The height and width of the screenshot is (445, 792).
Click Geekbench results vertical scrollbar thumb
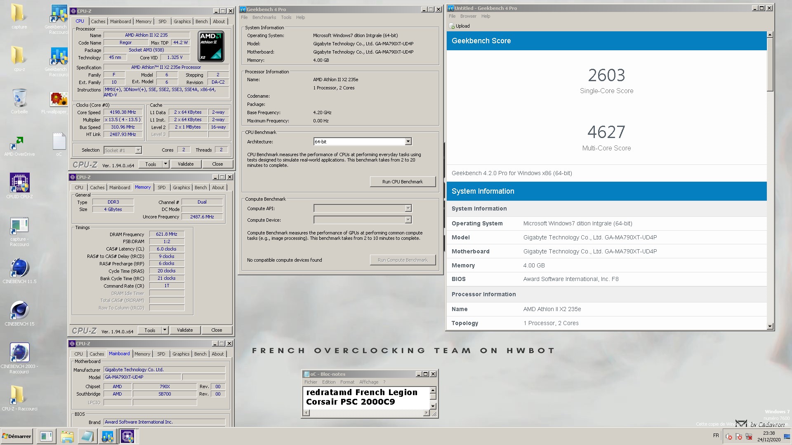pyautogui.click(x=770, y=65)
